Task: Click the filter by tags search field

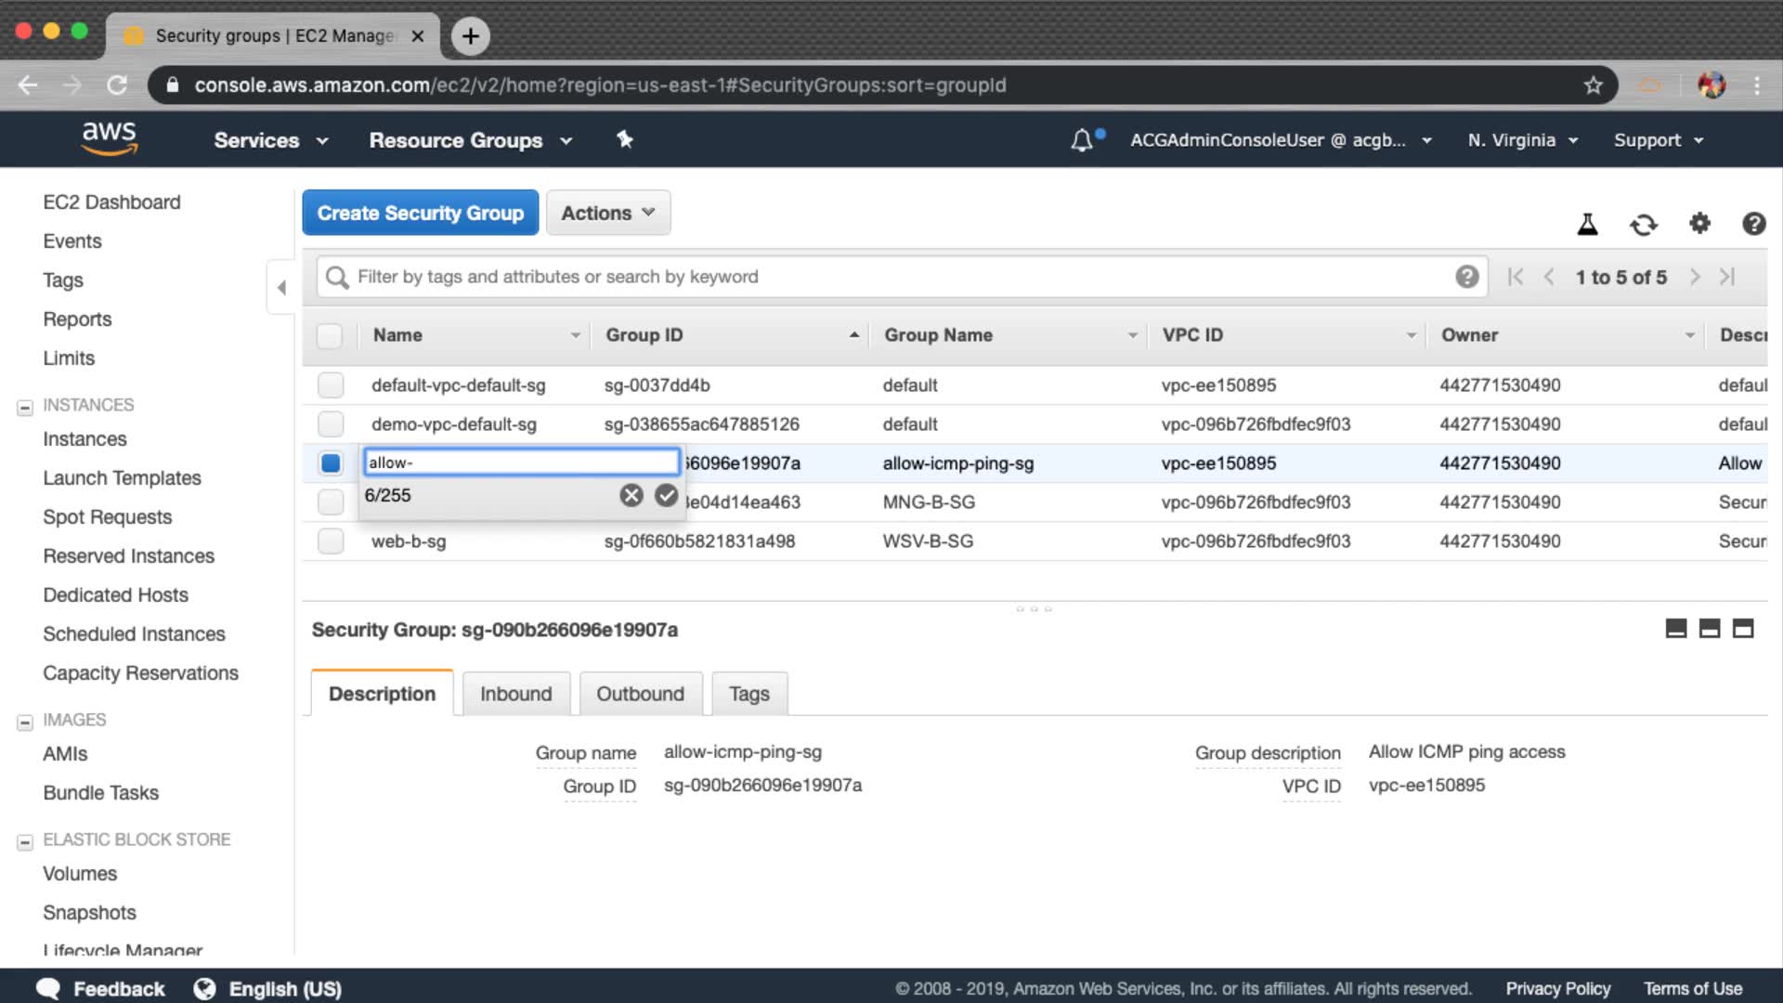Action: (x=891, y=277)
